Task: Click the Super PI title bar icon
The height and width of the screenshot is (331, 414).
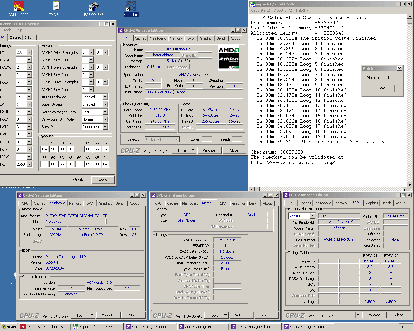Action: point(252,4)
